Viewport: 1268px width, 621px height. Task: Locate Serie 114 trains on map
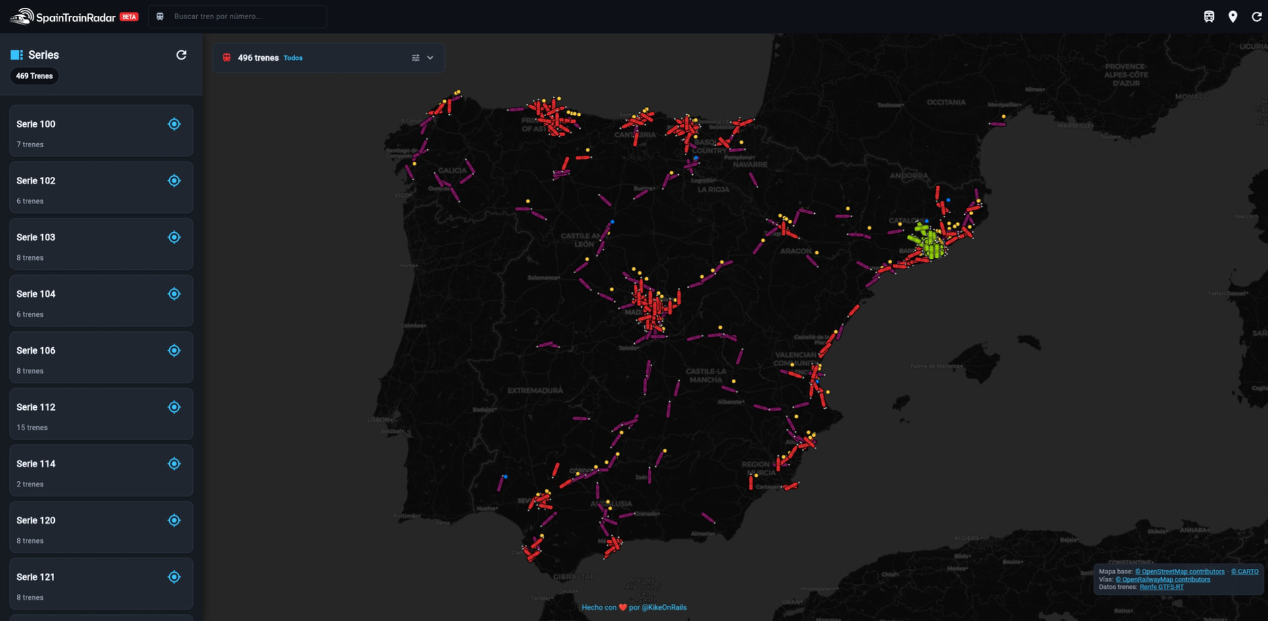click(x=174, y=464)
